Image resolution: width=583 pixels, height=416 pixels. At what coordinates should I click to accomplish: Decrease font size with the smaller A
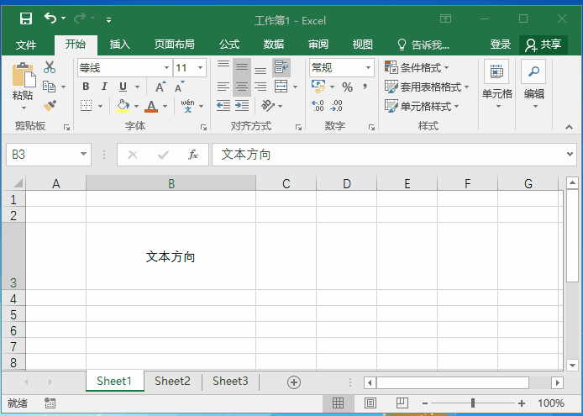[180, 87]
